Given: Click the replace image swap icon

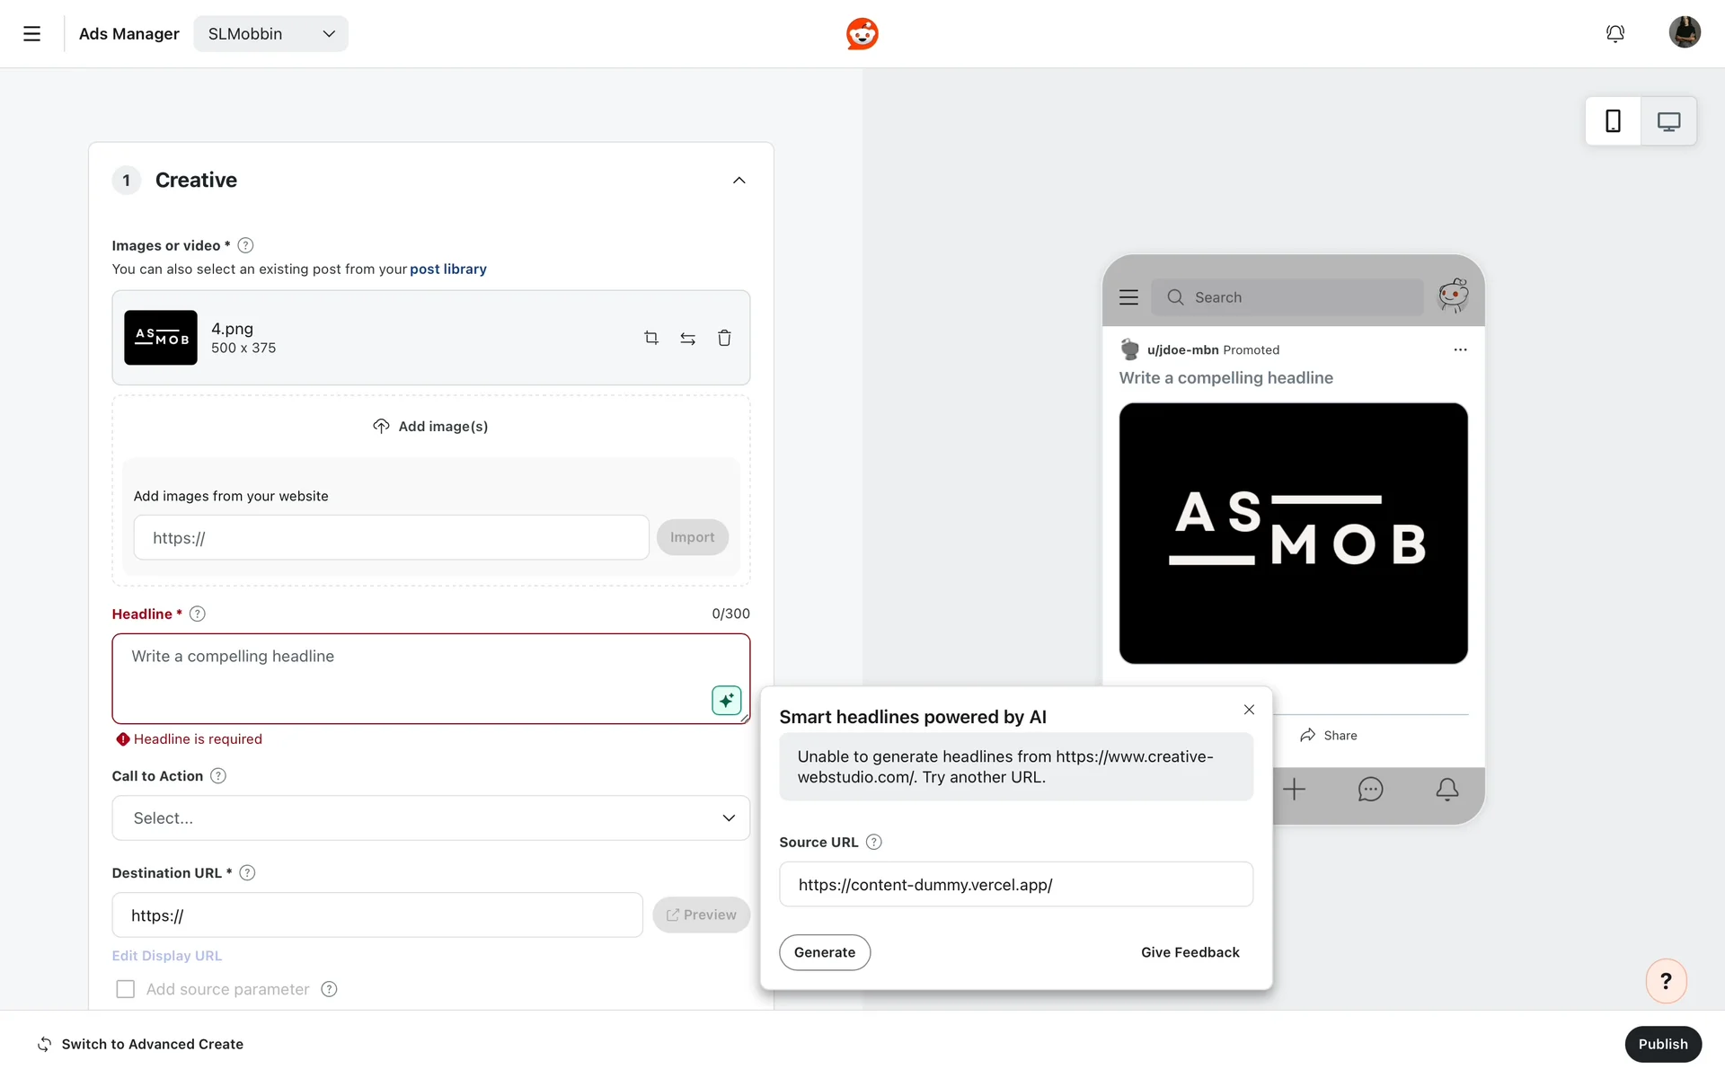Looking at the screenshot, I should tap(687, 338).
